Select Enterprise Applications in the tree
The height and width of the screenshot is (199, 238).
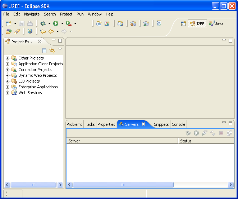tap(38, 87)
